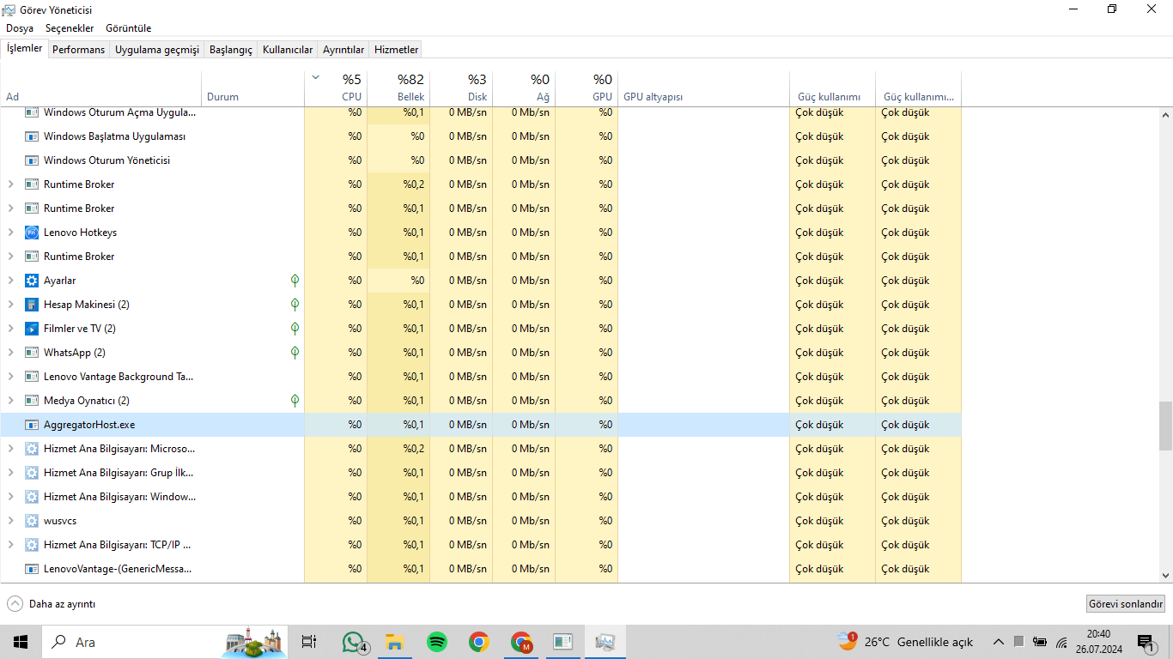
Task: Open the Seçenekler menu
Action: pyautogui.click(x=70, y=28)
